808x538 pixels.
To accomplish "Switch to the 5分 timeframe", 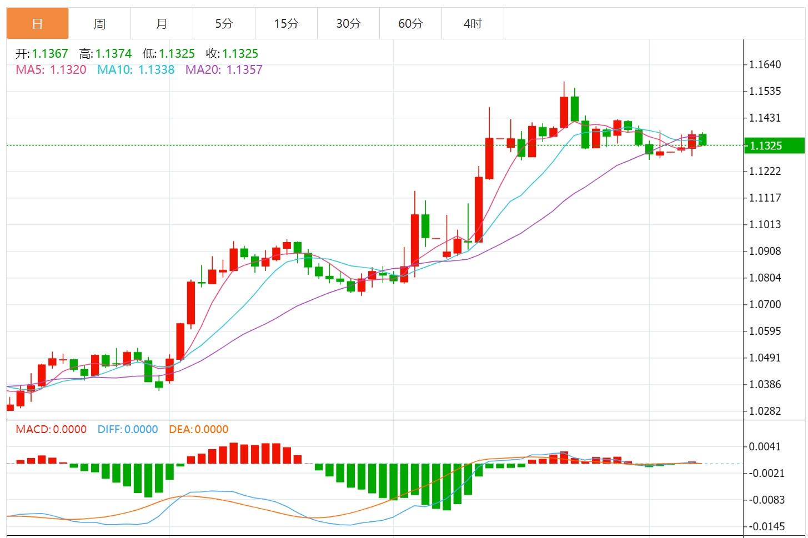I will (224, 23).
